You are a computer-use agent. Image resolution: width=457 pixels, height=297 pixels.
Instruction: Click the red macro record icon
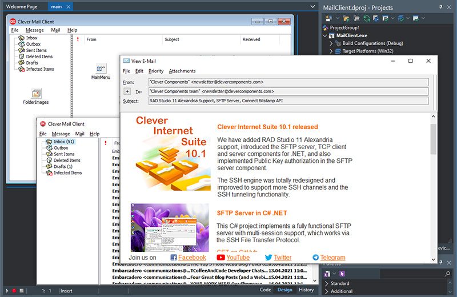[14, 291]
